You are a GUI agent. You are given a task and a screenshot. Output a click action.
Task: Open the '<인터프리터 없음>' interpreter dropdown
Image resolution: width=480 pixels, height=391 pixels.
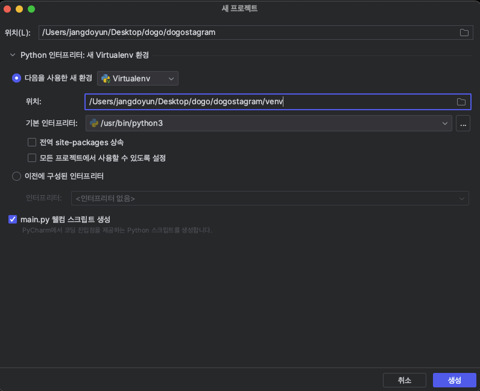point(270,198)
